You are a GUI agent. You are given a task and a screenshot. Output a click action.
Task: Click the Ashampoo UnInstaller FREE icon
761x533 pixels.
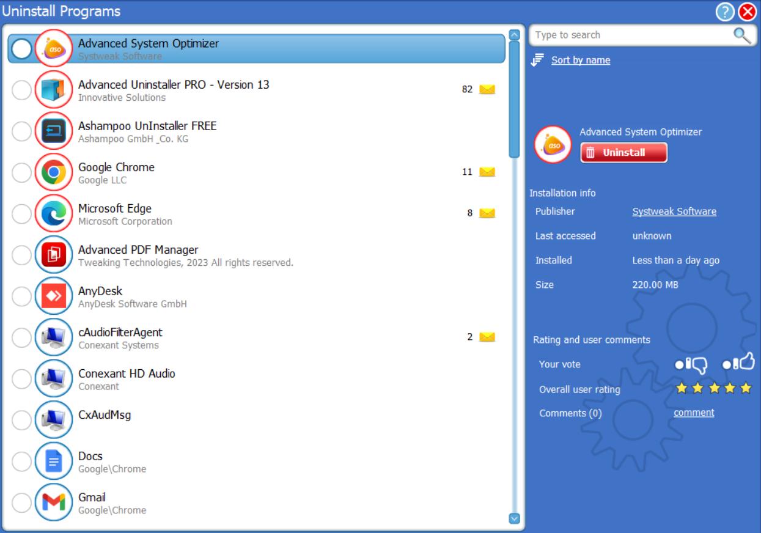pos(53,132)
